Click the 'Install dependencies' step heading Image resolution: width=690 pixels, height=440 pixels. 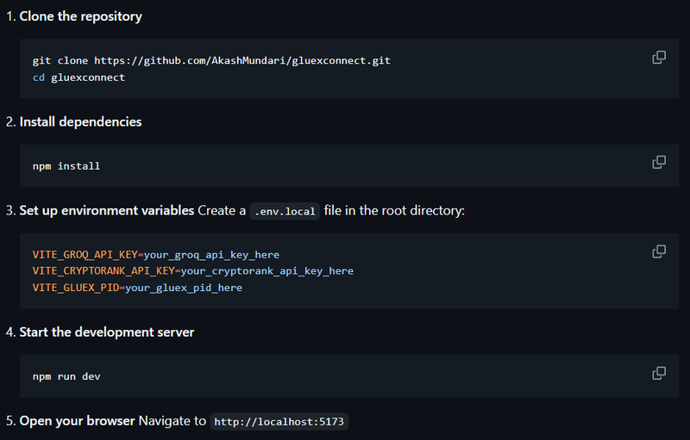pyautogui.click(x=80, y=121)
